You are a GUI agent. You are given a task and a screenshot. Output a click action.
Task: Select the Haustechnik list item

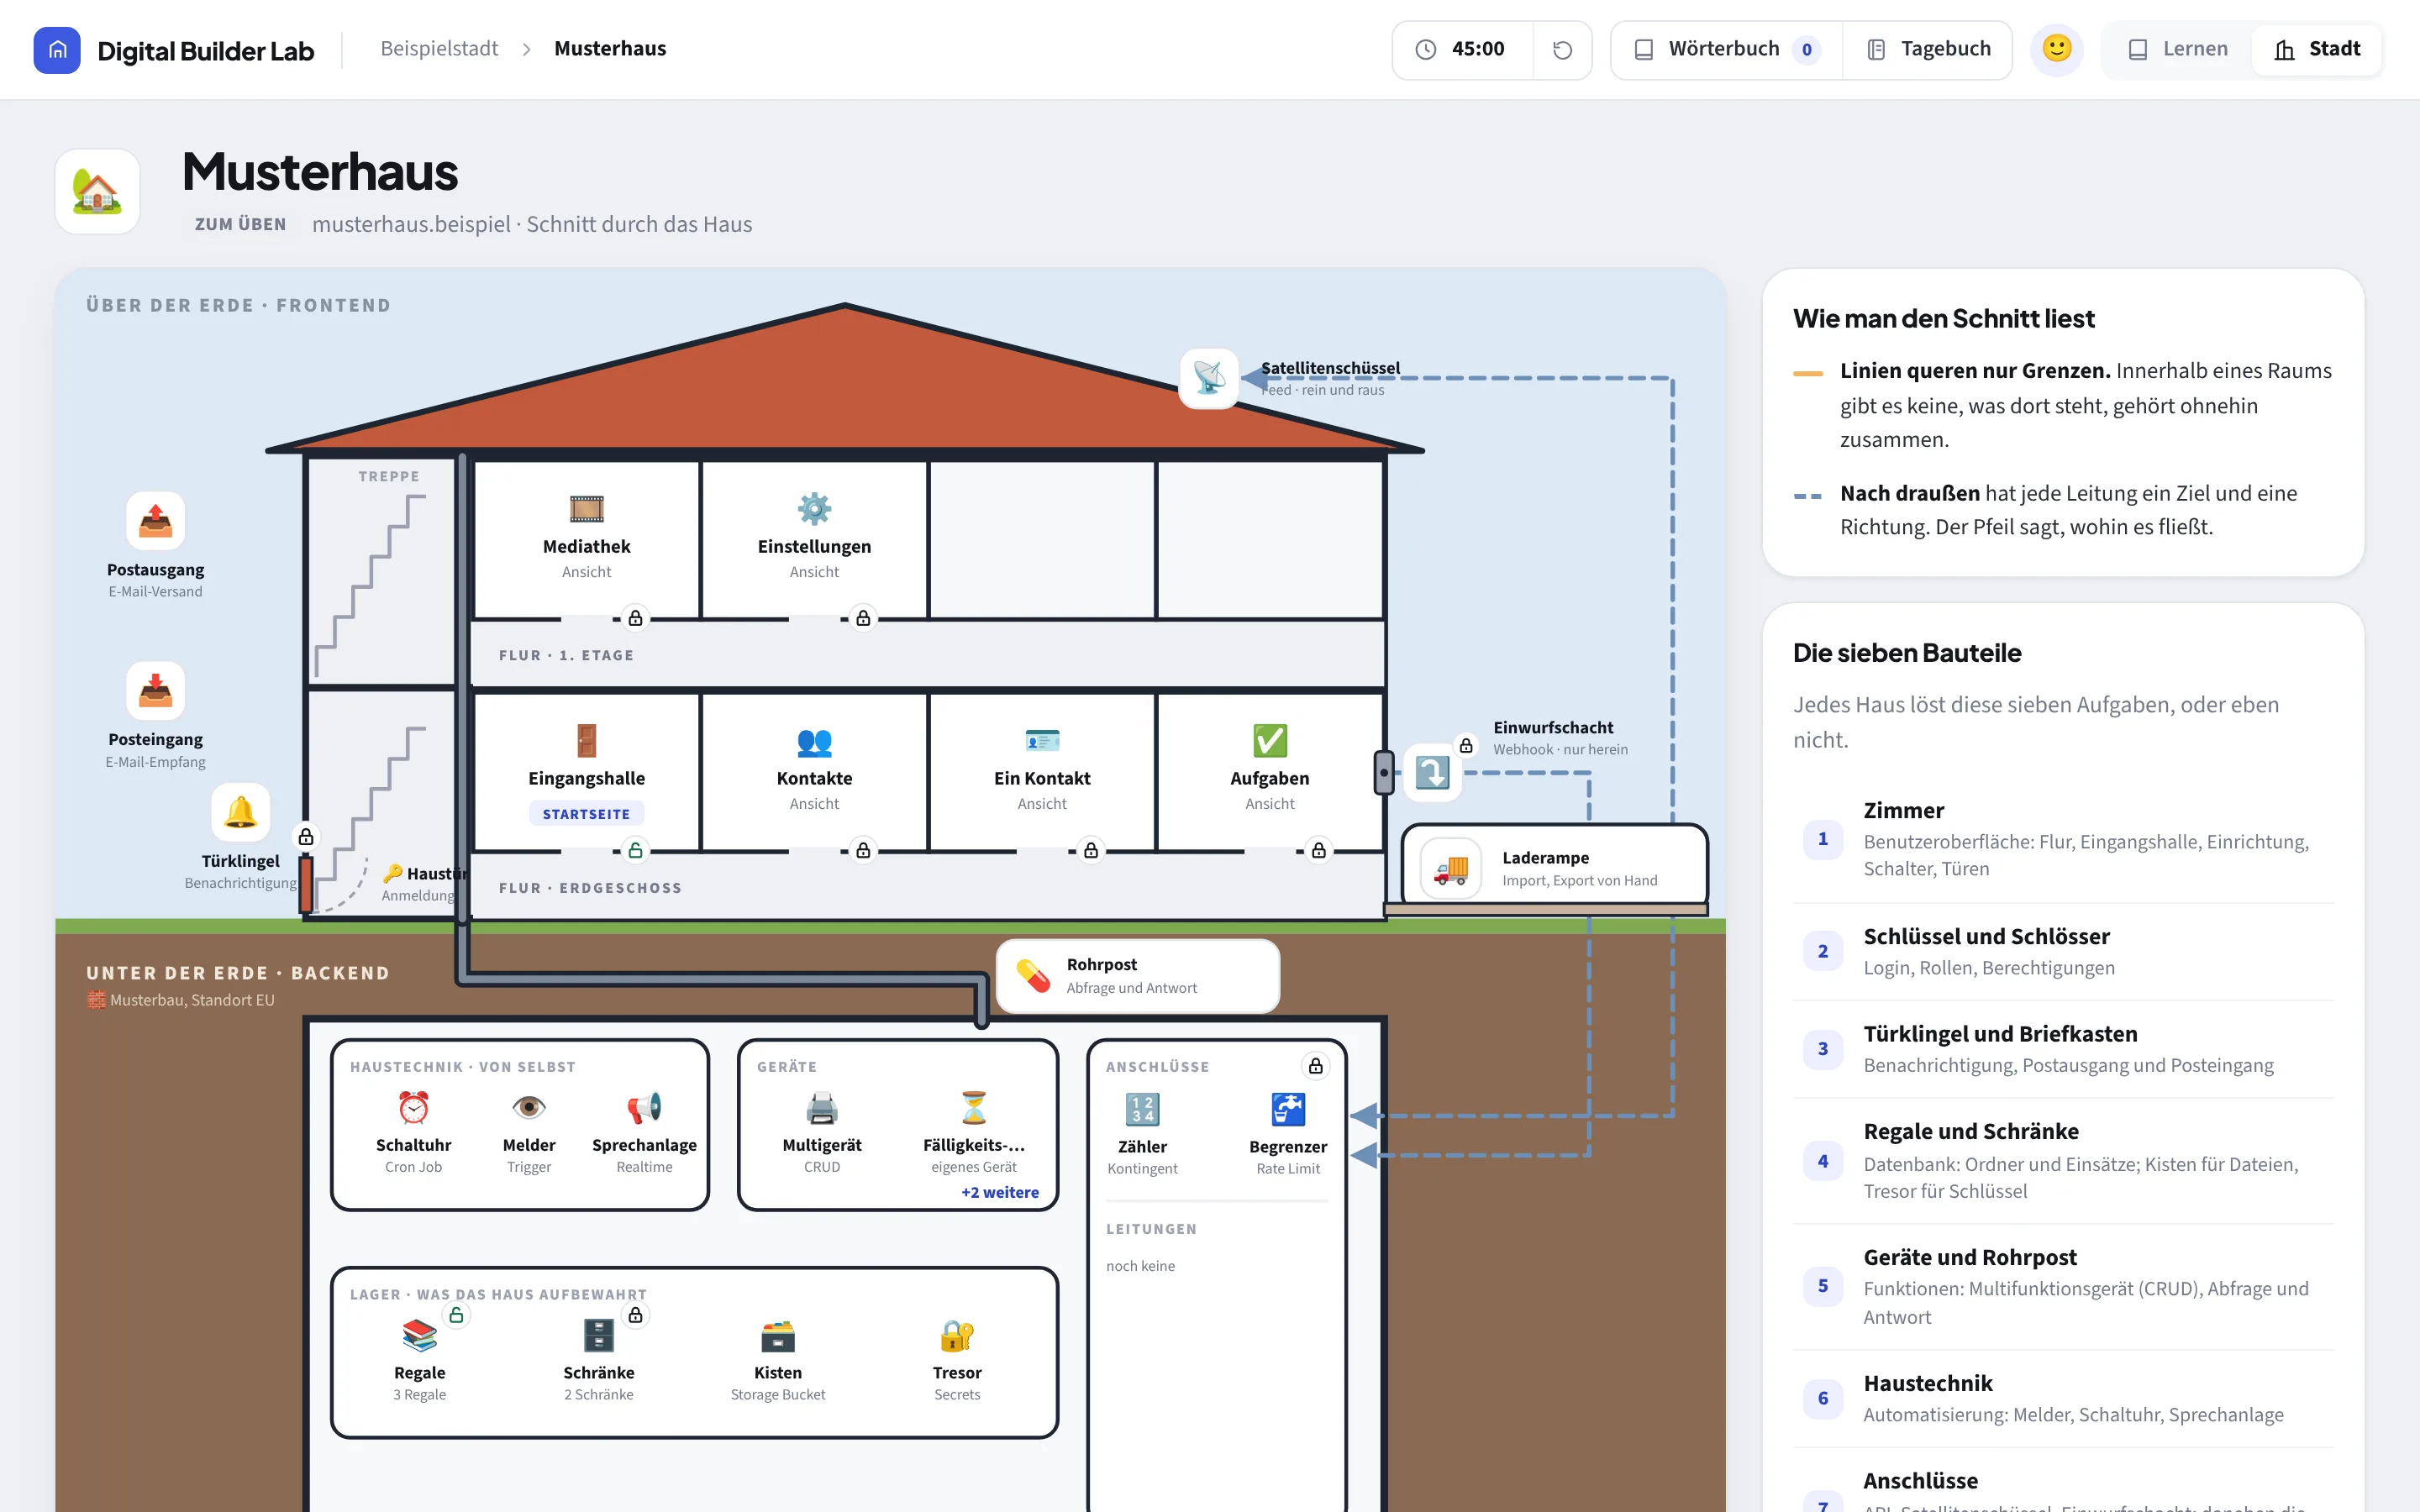coord(2063,1398)
